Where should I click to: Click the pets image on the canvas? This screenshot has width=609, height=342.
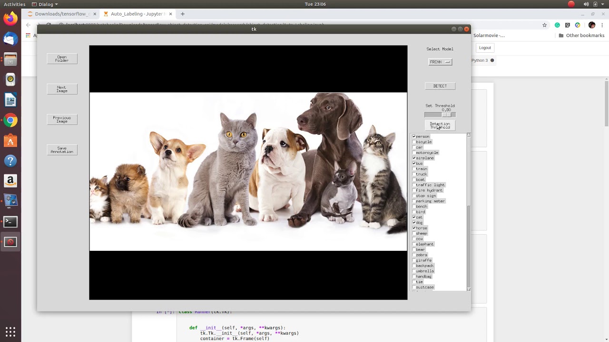click(x=248, y=171)
